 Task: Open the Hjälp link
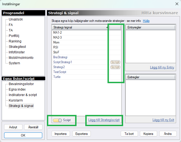[x=146, y=21]
